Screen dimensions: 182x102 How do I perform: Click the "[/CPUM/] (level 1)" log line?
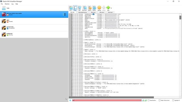pyautogui.click(x=89, y=31)
